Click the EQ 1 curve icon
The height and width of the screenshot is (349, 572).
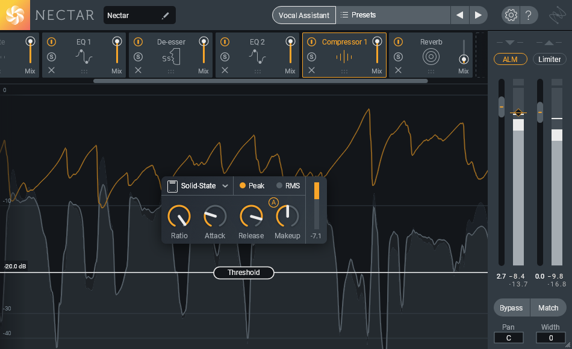tap(84, 57)
